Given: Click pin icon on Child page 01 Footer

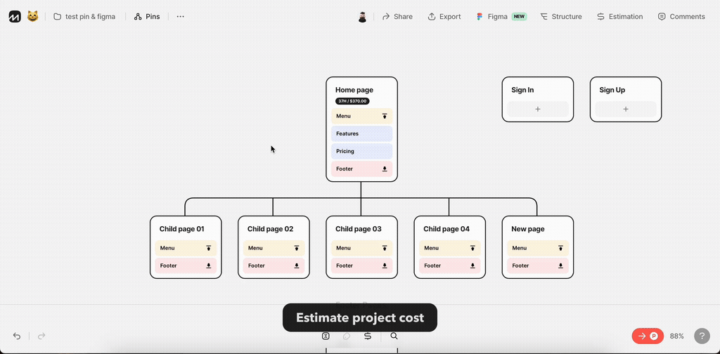Looking at the screenshot, I should tap(208, 265).
